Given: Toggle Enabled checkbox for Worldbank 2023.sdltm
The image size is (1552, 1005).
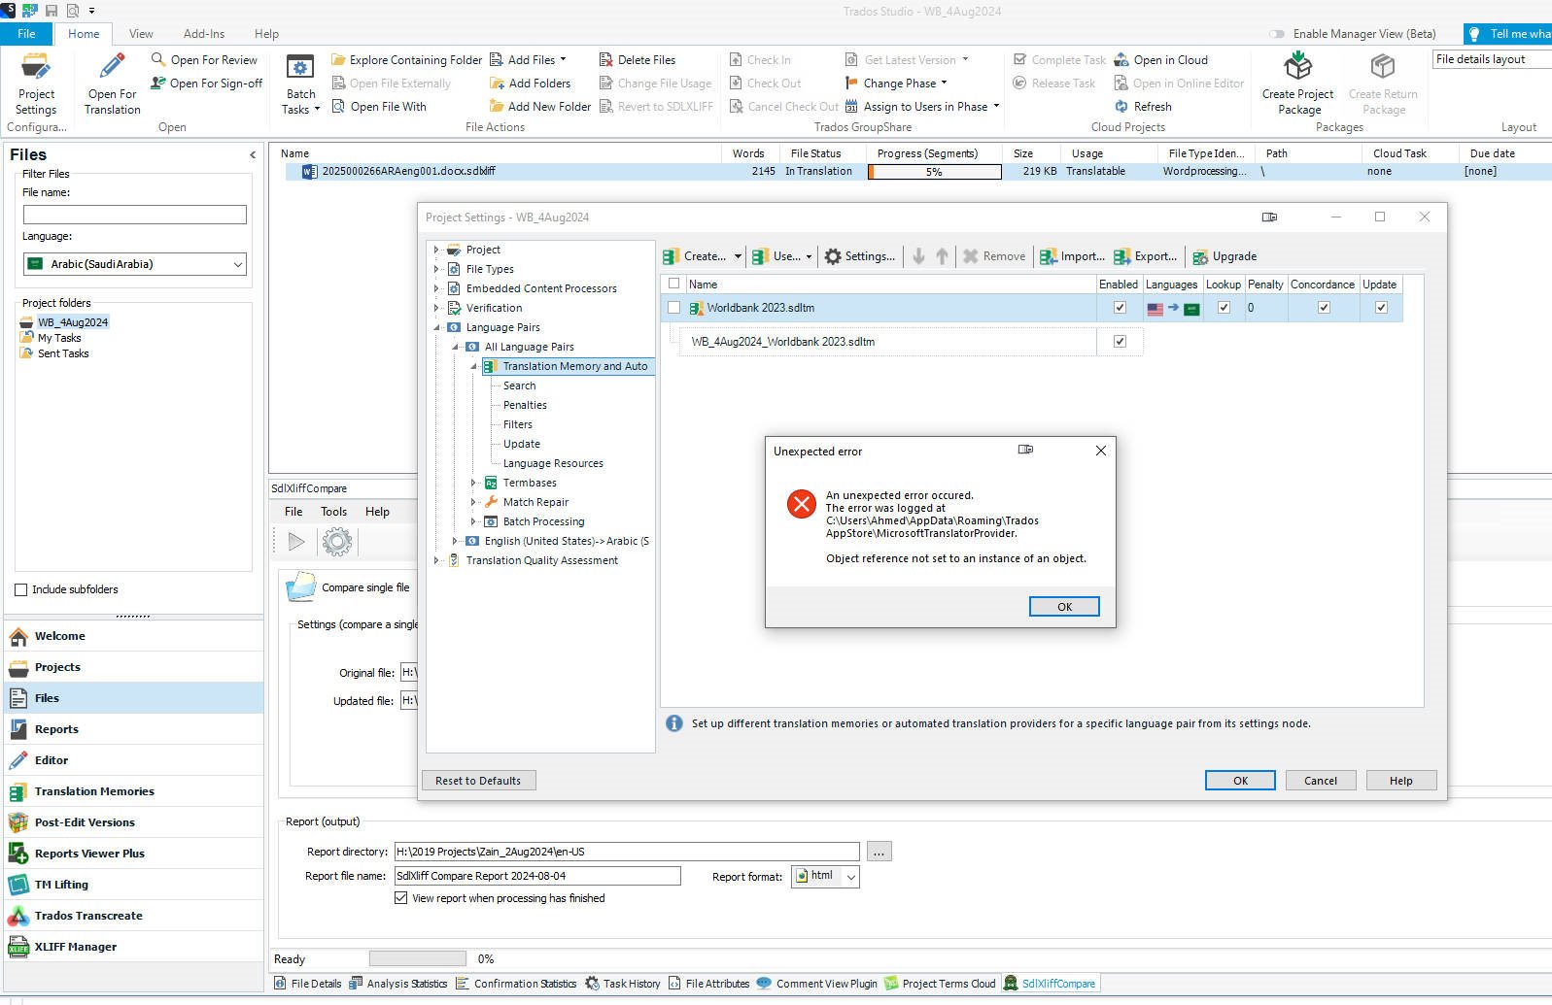Looking at the screenshot, I should pyautogui.click(x=1120, y=308).
